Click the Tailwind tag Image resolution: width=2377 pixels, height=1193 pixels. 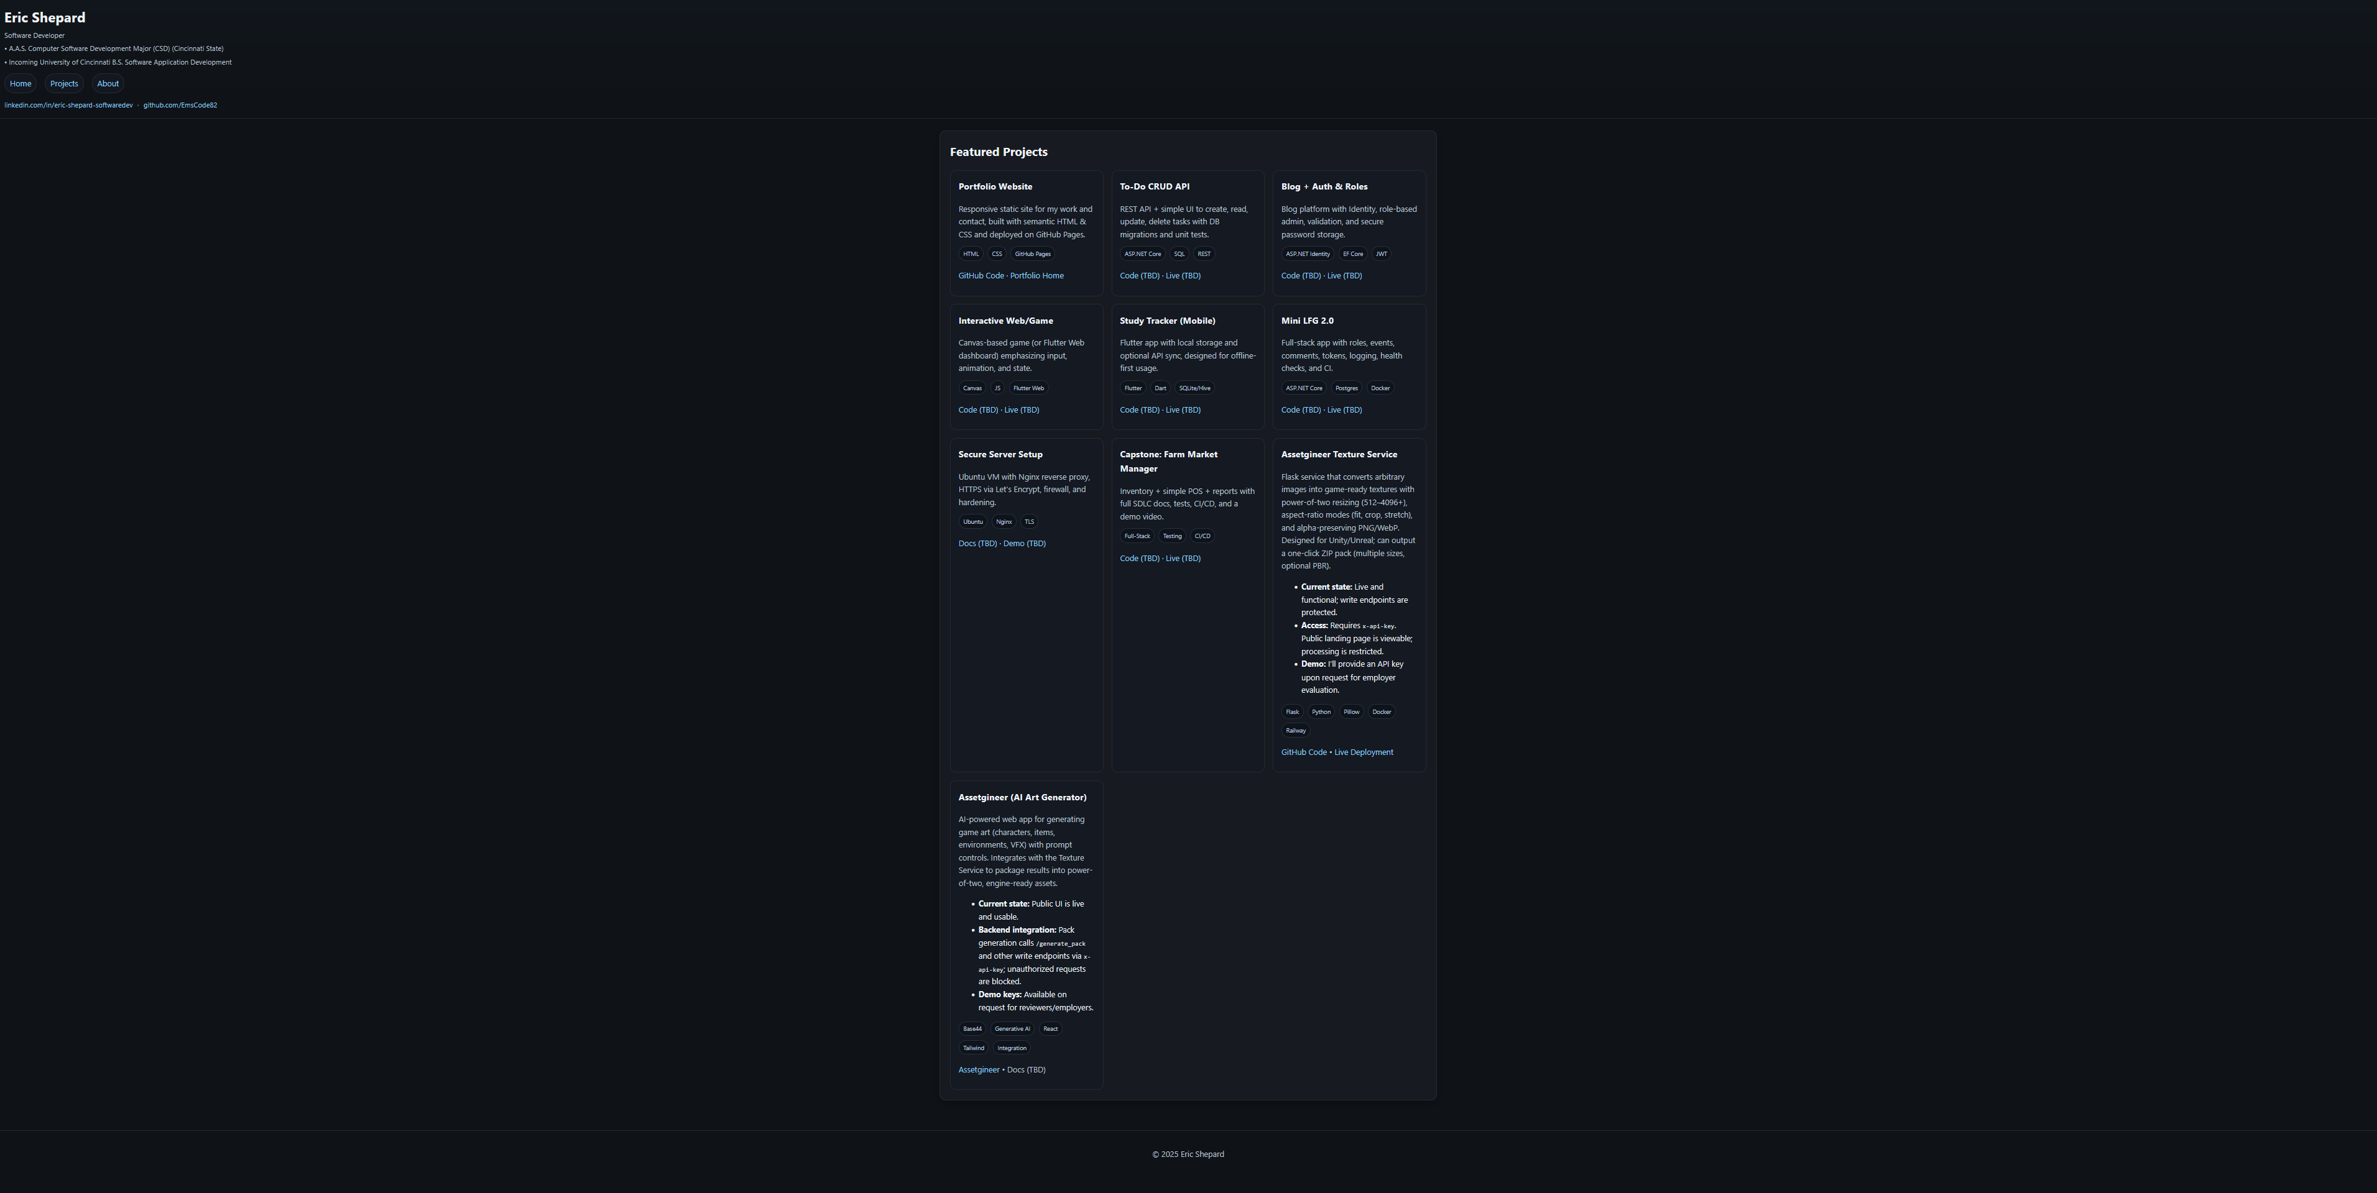[x=974, y=1048]
